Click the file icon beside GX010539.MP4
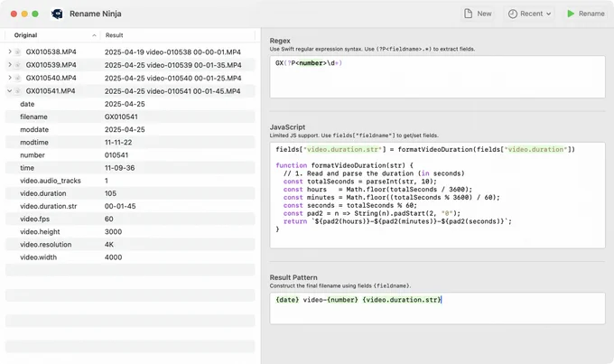 [18, 65]
